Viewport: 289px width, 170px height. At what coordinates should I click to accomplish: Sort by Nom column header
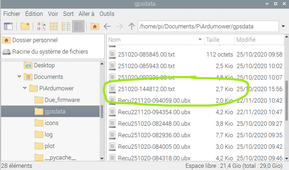point(155,40)
